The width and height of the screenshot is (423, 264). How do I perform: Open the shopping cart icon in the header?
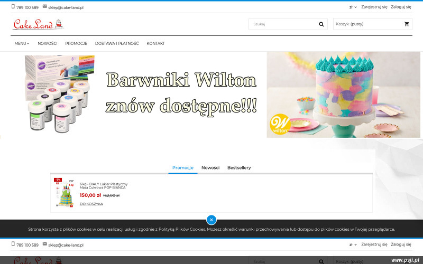pyautogui.click(x=407, y=24)
